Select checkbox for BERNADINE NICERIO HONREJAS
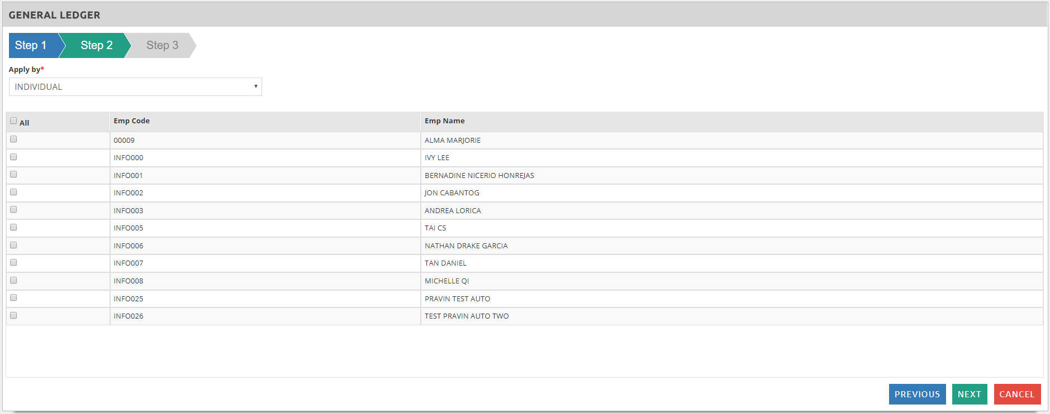The width and height of the screenshot is (1050, 414). 13,174
